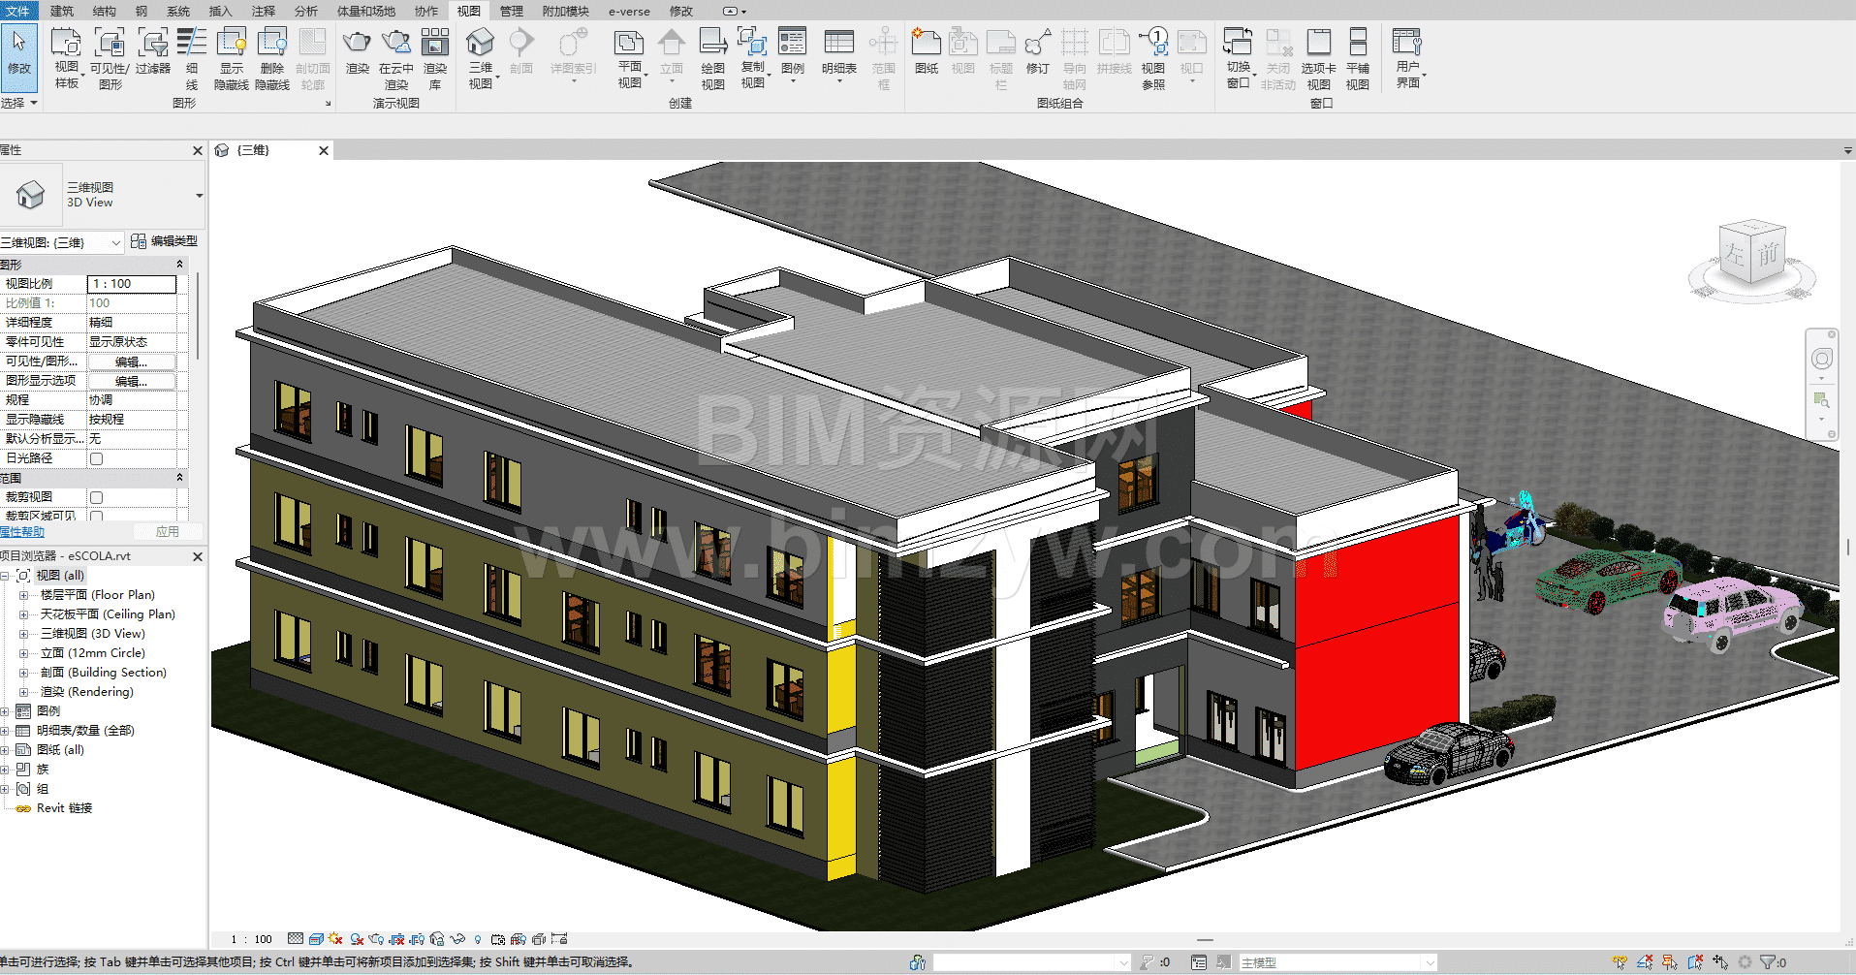The image size is (1856, 975).
Task: Expand 楼层平面 (Floor Plan) tree node
Action: tap(23, 595)
